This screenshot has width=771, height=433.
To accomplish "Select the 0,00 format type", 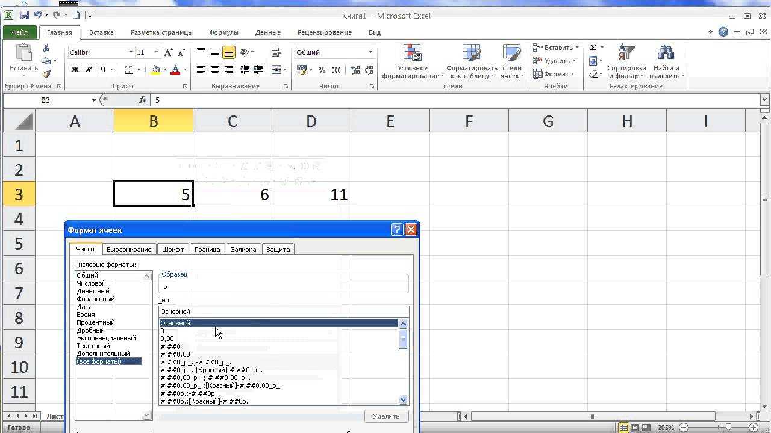I will (x=167, y=339).
